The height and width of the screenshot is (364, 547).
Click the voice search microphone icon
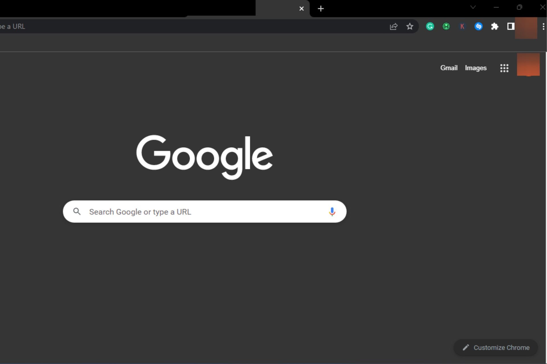tap(332, 211)
